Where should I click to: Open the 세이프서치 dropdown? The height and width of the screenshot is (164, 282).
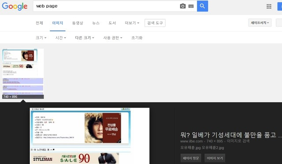pyautogui.click(x=260, y=22)
